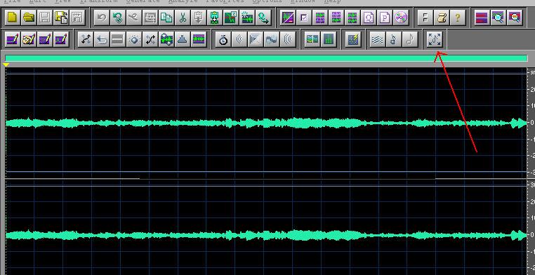Convert sample type with Q arrow icon

pos(263,18)
